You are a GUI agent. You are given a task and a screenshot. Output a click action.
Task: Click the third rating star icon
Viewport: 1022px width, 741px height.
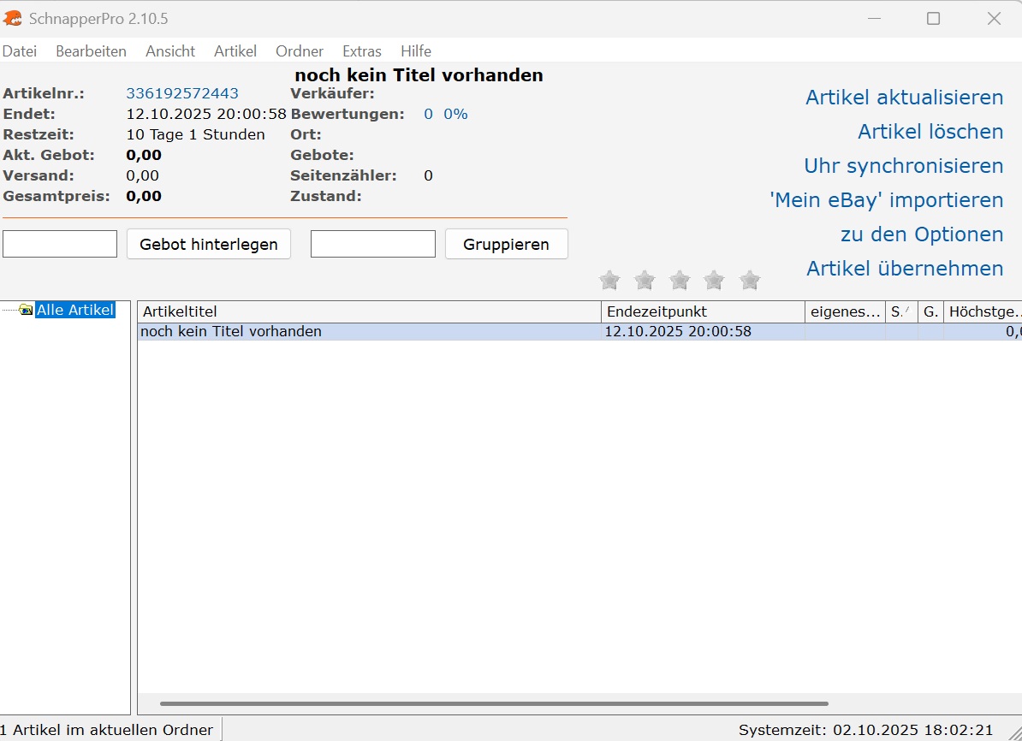coord(680,280)
